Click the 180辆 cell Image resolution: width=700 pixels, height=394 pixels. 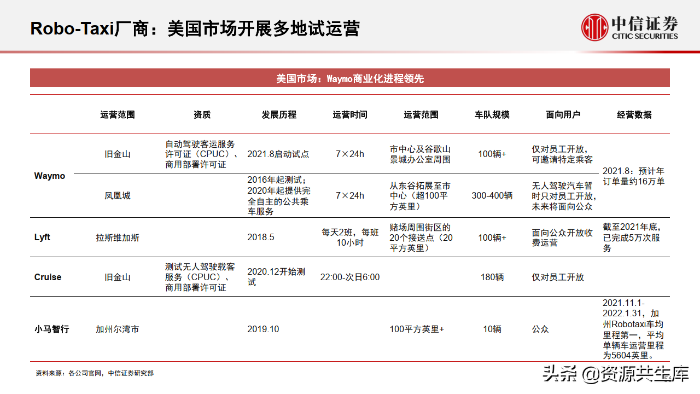(492, 277)
